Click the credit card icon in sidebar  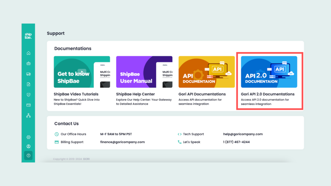[28, 105]
